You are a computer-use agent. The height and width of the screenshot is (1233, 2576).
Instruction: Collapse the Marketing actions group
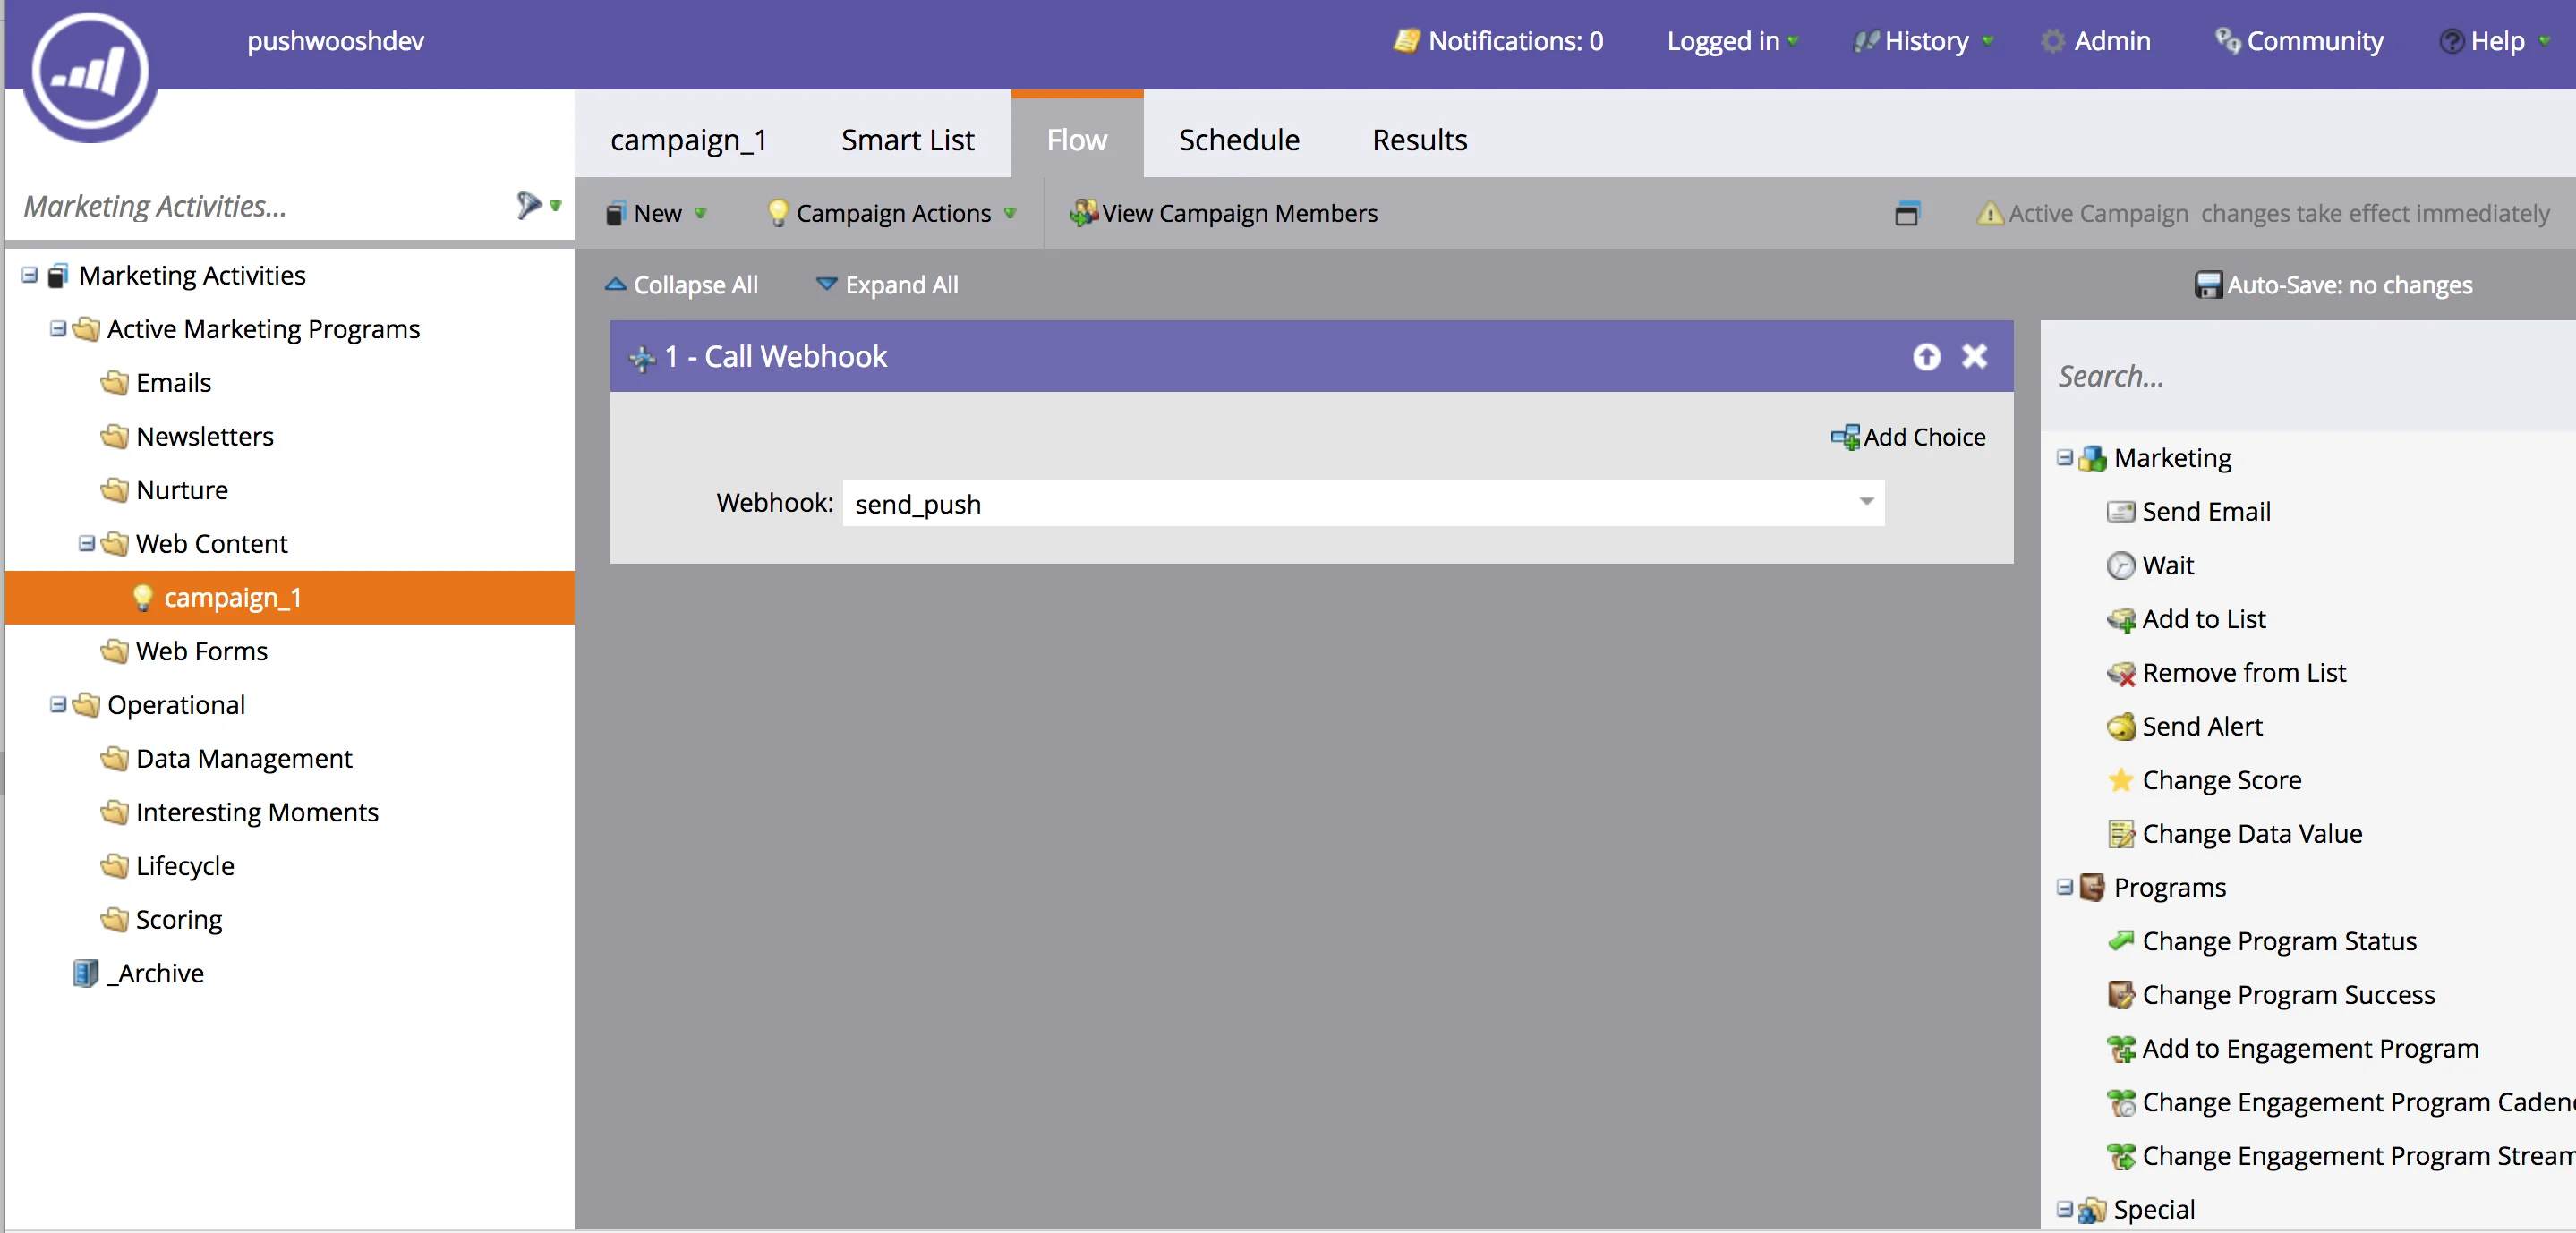(x=2064, y=458)
